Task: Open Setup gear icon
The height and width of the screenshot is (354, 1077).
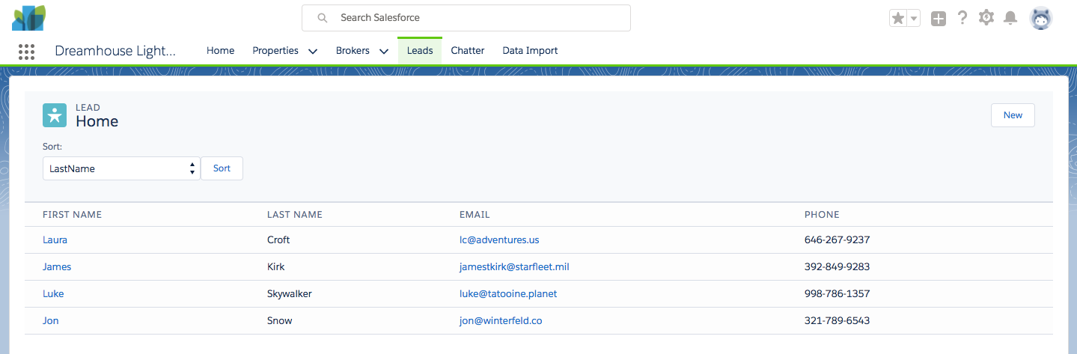Action: point(986,18)
